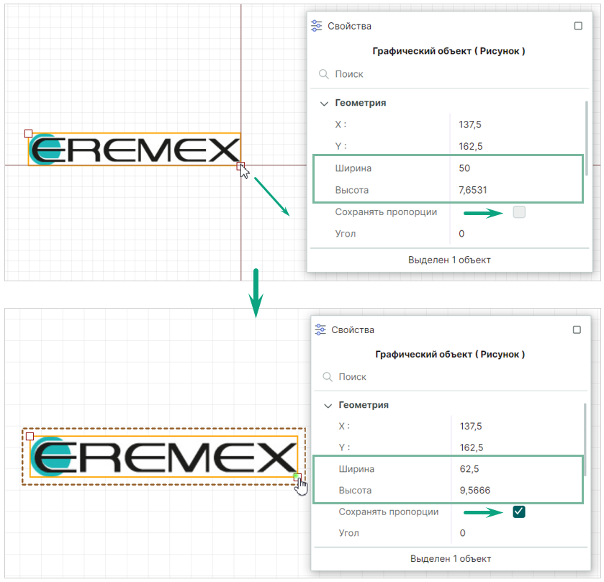Click the Угол field below the checked checkbox

point(515,533)
